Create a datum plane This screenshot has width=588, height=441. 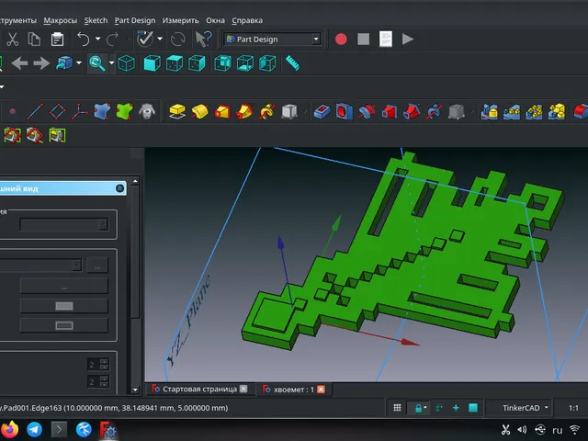tap(57, 111)
